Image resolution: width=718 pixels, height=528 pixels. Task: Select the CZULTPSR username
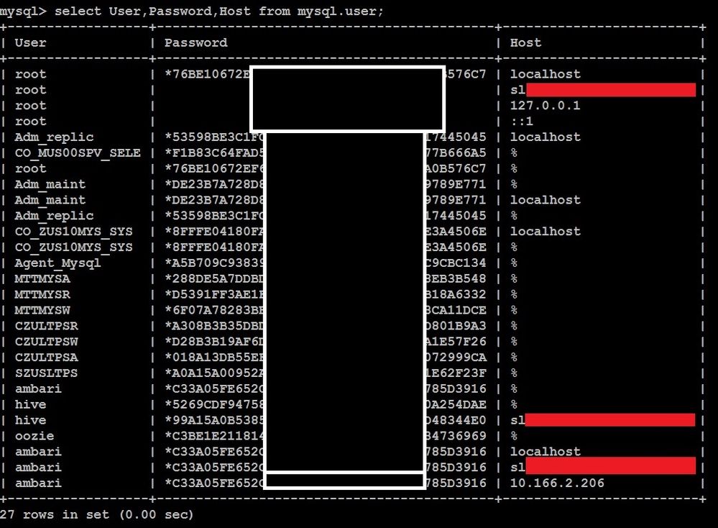pyautogui.click(x=46, y=326)
